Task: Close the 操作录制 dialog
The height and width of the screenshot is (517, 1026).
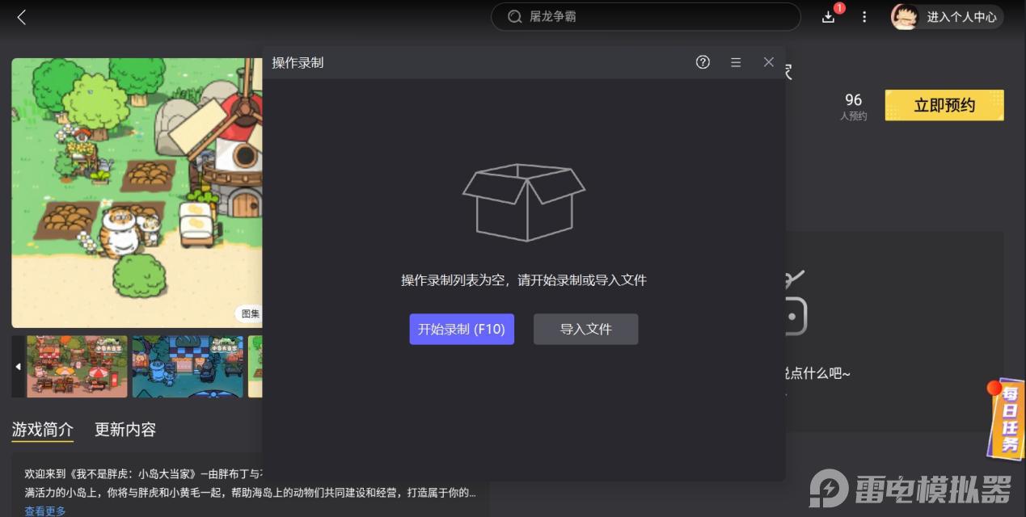Action: tap(768, 62)
